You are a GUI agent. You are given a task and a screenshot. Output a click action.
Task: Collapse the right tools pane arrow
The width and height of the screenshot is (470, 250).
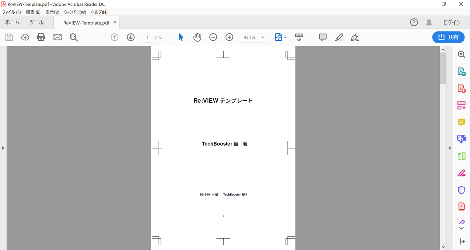[450, 148]
